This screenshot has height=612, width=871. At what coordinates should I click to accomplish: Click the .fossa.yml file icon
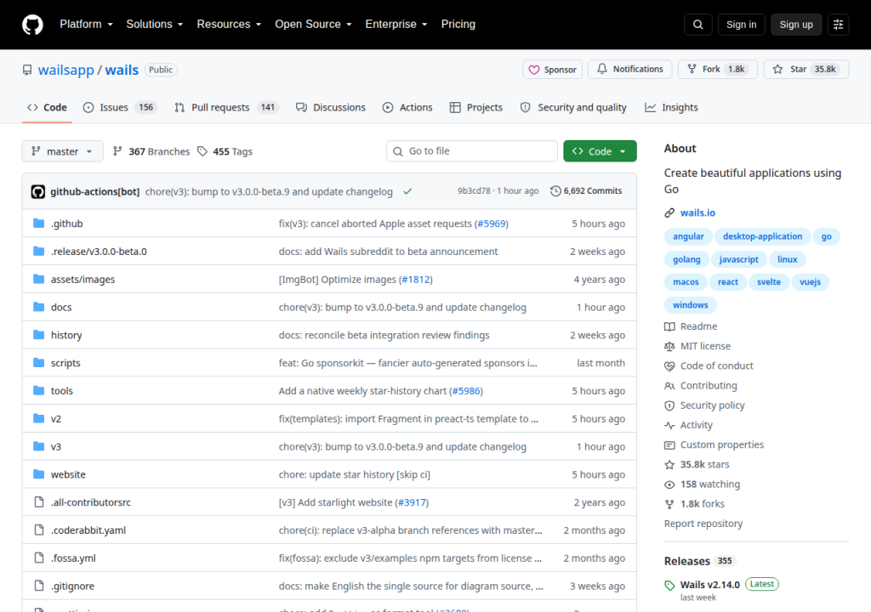pos(39,558)
